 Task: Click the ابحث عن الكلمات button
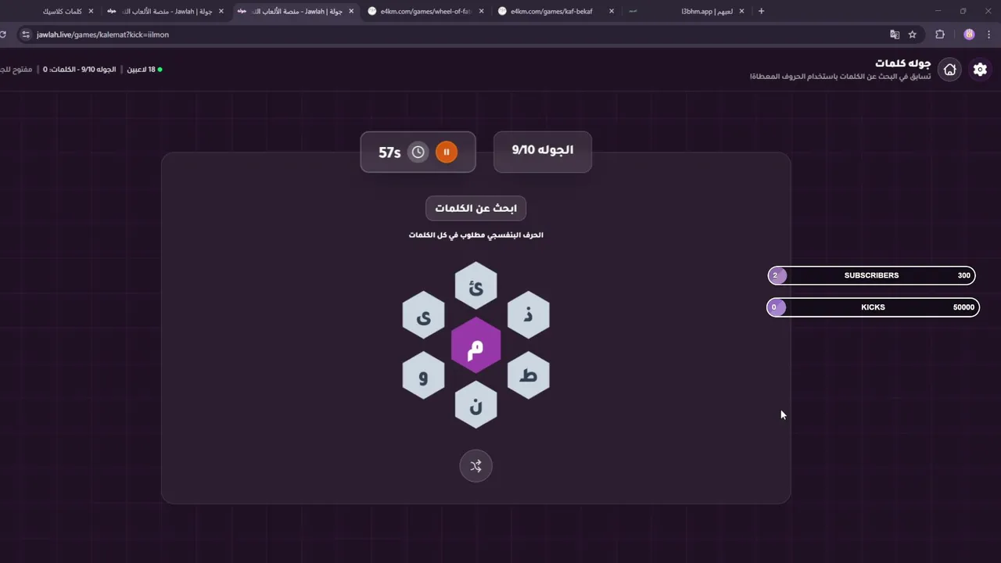coord(475,209)
